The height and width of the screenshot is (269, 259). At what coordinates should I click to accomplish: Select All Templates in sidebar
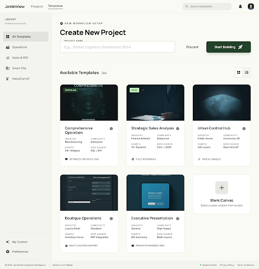point(26,37)
